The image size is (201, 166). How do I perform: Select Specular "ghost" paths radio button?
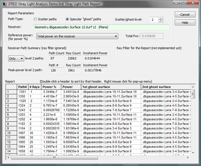pyautogui.click(x=67, y=19)
